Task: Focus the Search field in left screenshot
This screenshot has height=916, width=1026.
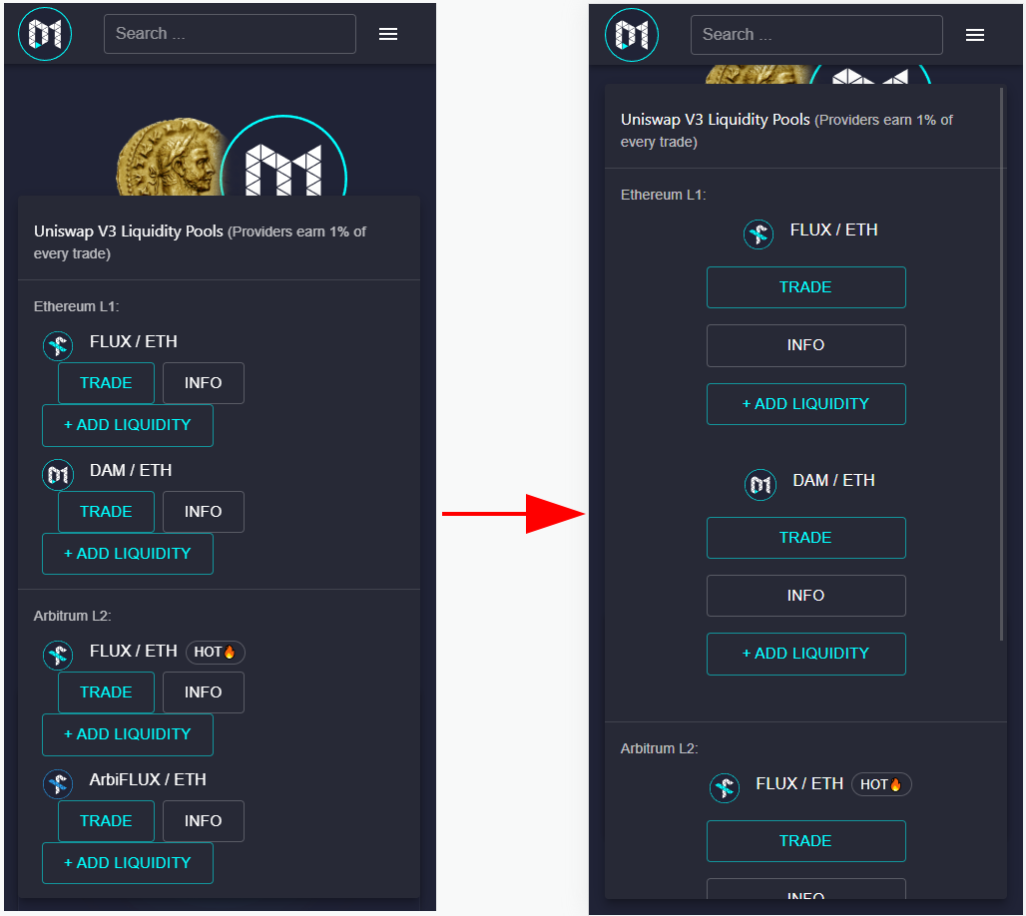Action: [x=230, y=34]
